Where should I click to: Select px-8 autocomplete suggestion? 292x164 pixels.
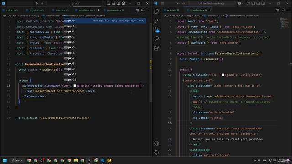(x=105, y=64)
